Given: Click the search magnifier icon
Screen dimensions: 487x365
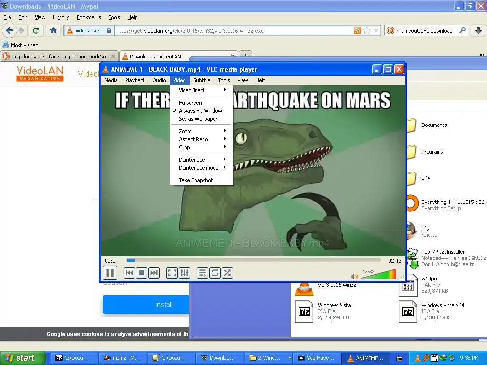Looking at the screenshot, I should tap(462, 30).
